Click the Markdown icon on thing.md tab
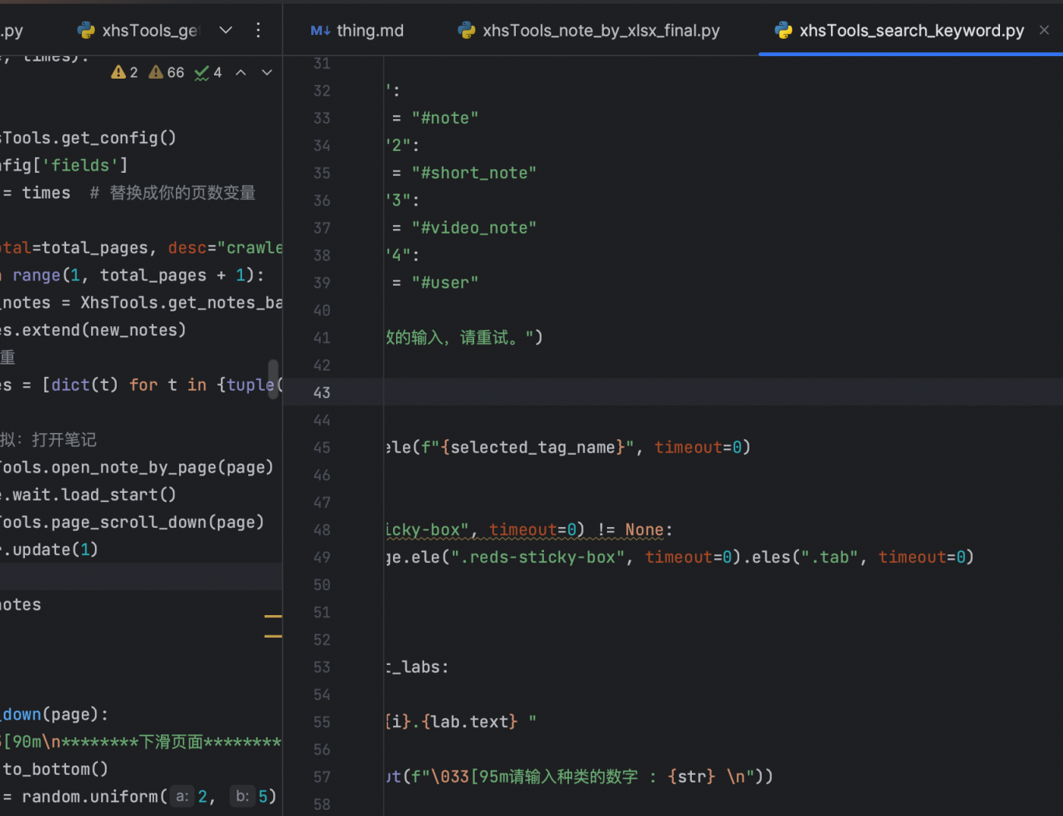 [x=320, y=30]
